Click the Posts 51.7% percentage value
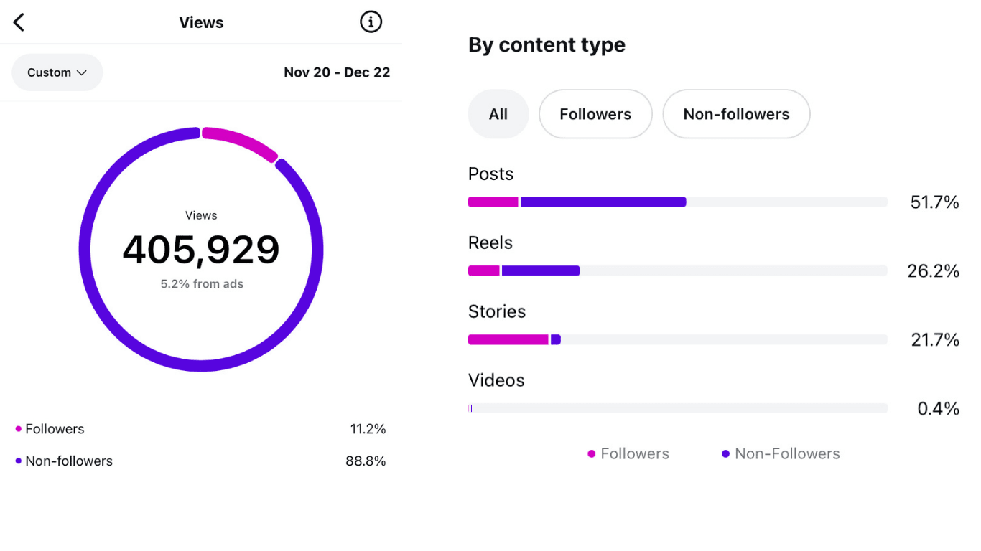 934,203
